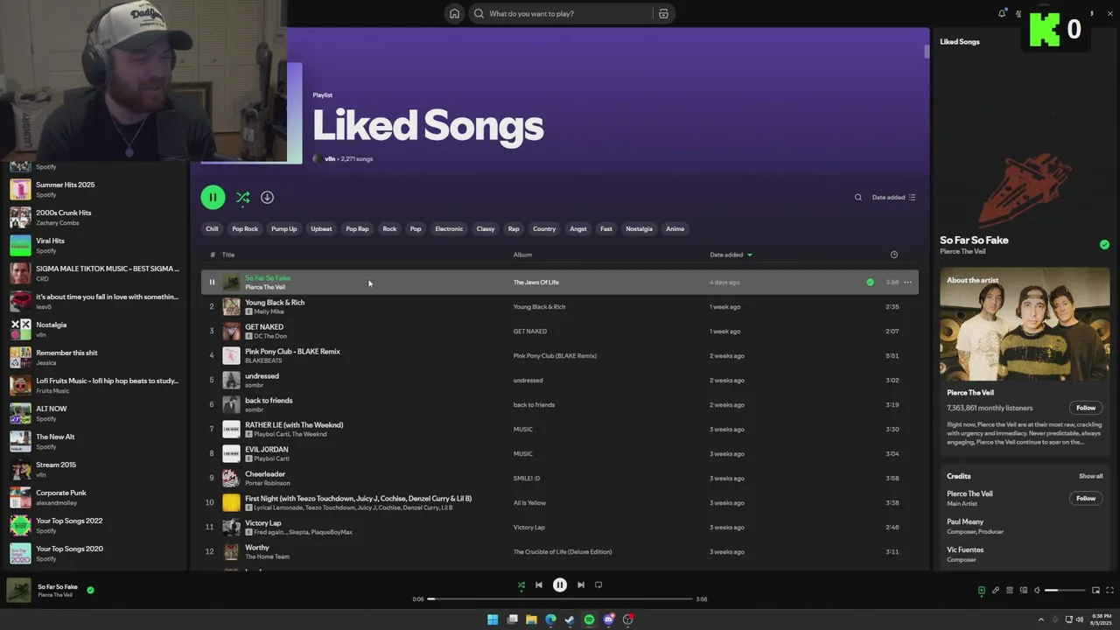
Task: Skip to previous track in player bar
Action: (539, 584)
